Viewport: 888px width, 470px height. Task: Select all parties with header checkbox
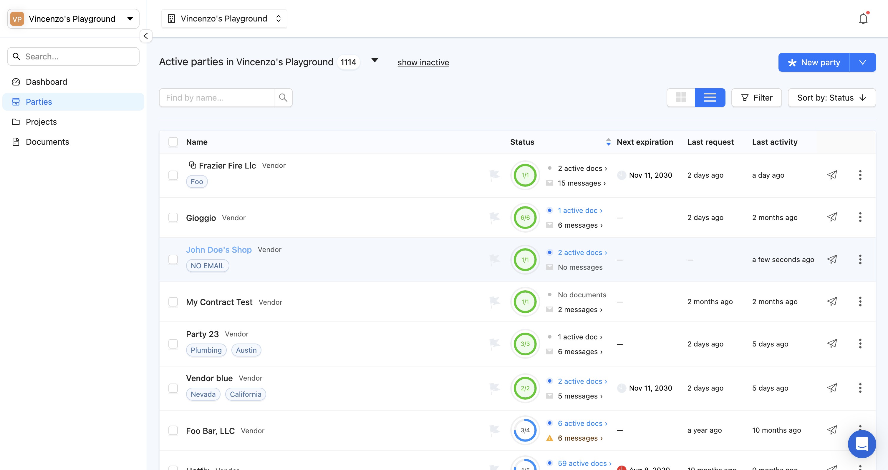173,142
